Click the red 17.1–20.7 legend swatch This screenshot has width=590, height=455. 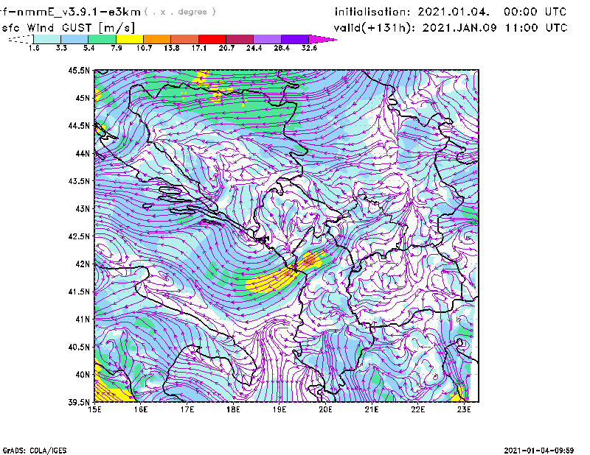click(x=212, y=39)
